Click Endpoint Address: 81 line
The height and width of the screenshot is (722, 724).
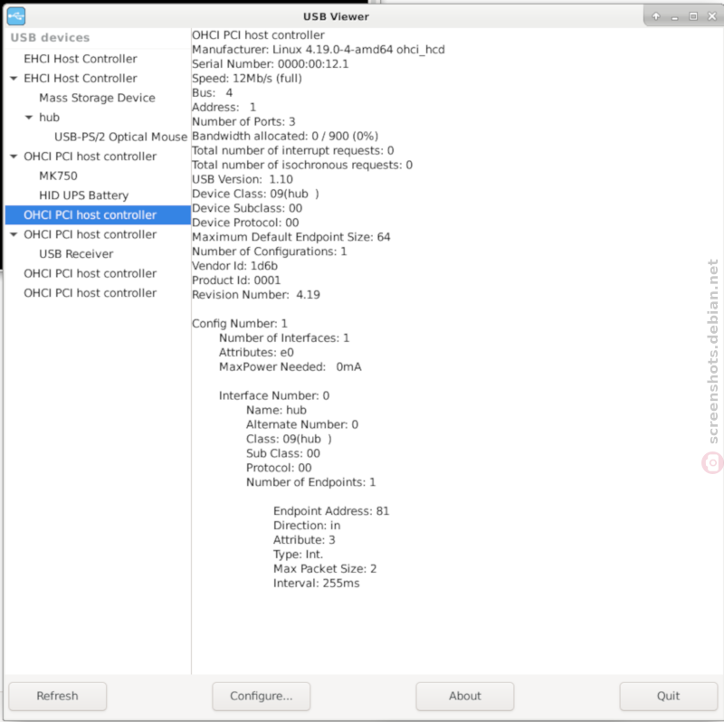tap(331, 511)
